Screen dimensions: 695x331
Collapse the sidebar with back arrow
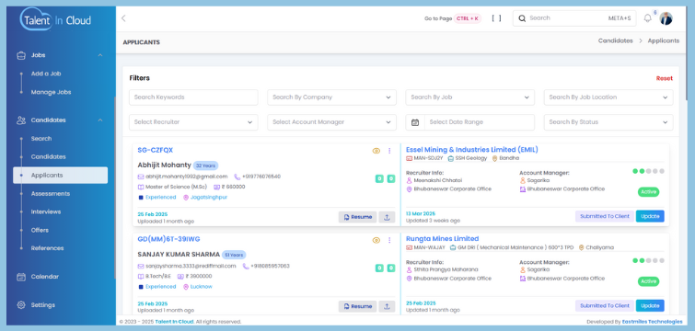point(123,18)
